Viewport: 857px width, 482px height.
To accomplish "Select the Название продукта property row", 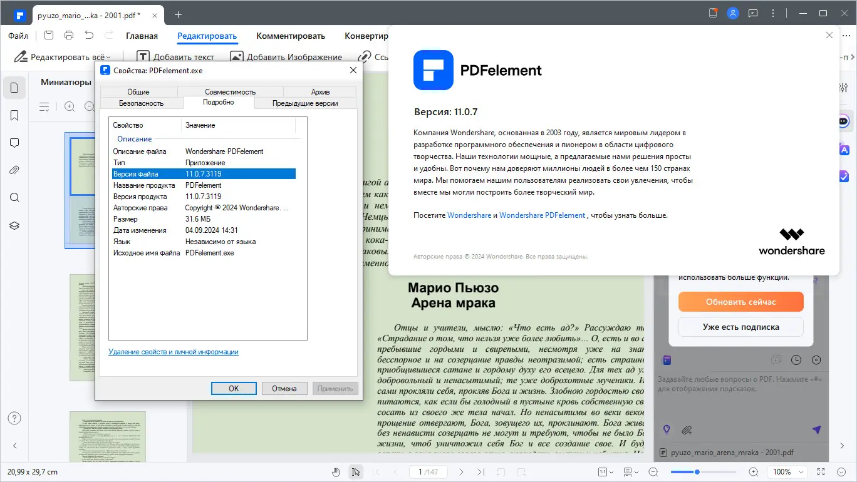I will [x=204, y=185].
